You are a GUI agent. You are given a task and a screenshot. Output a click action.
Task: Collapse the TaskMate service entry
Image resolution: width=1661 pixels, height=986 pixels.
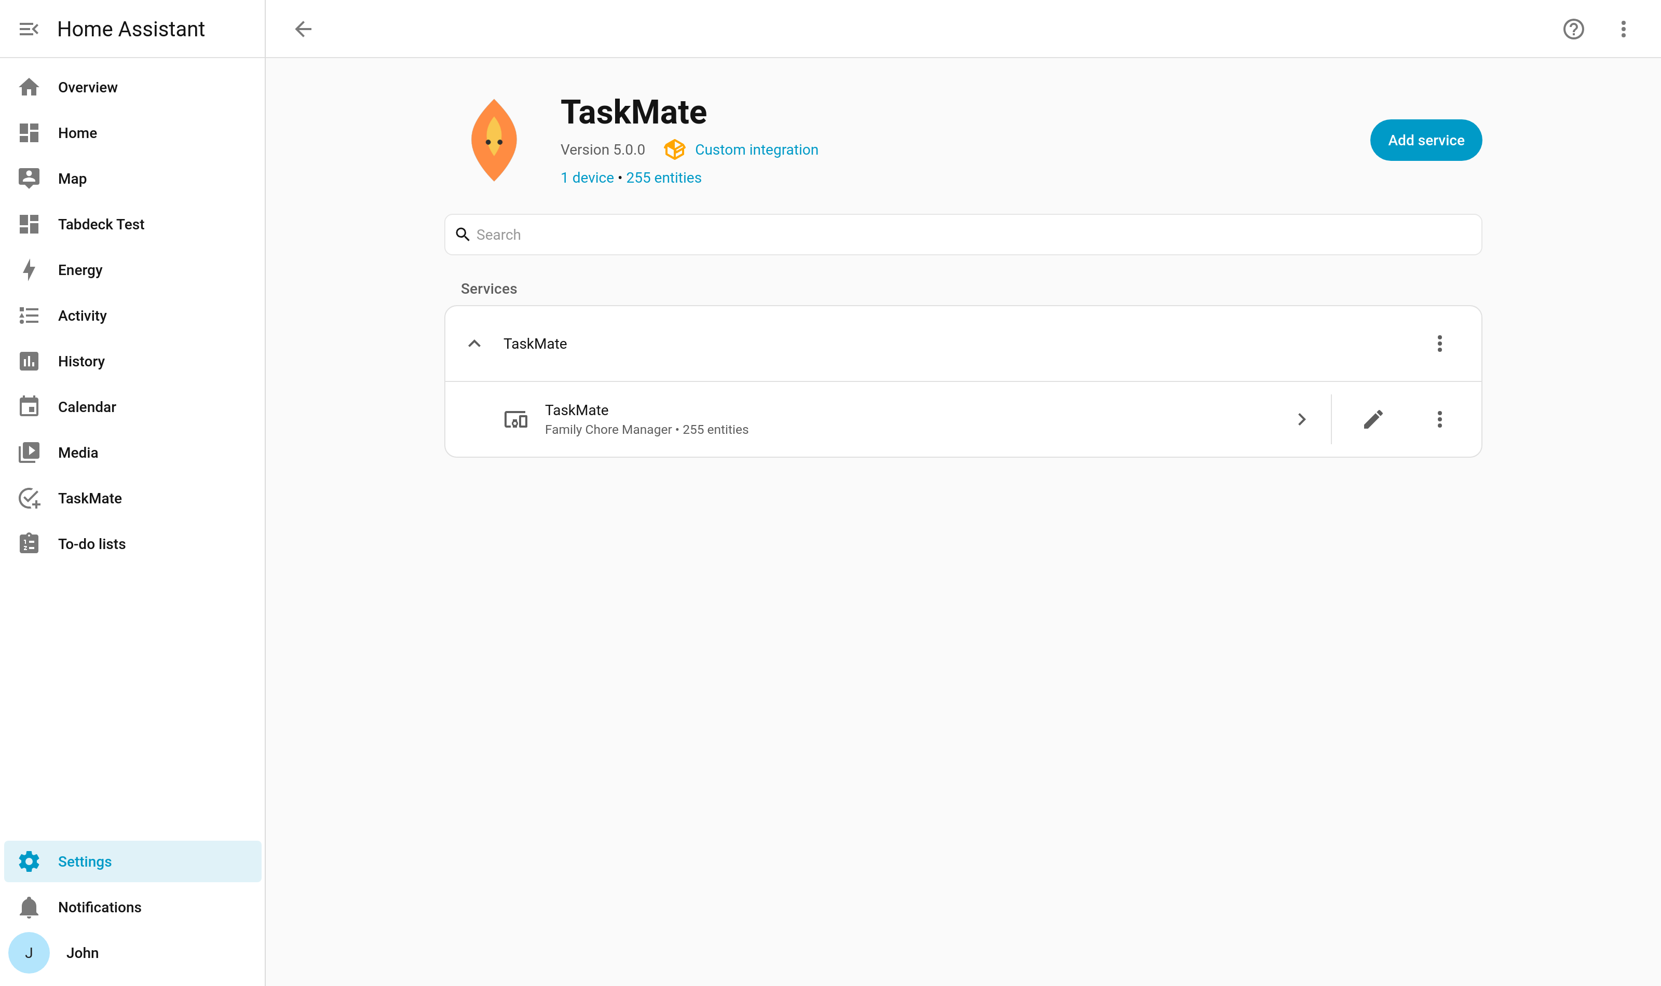[x=474, y=344]
